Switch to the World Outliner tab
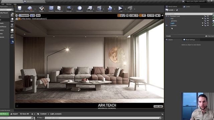 (173, 7)
